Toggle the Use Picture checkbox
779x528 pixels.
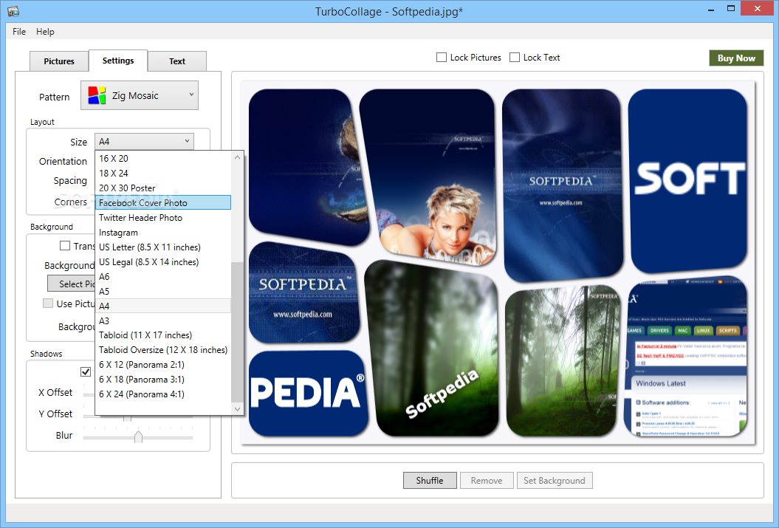click(48, 303)
